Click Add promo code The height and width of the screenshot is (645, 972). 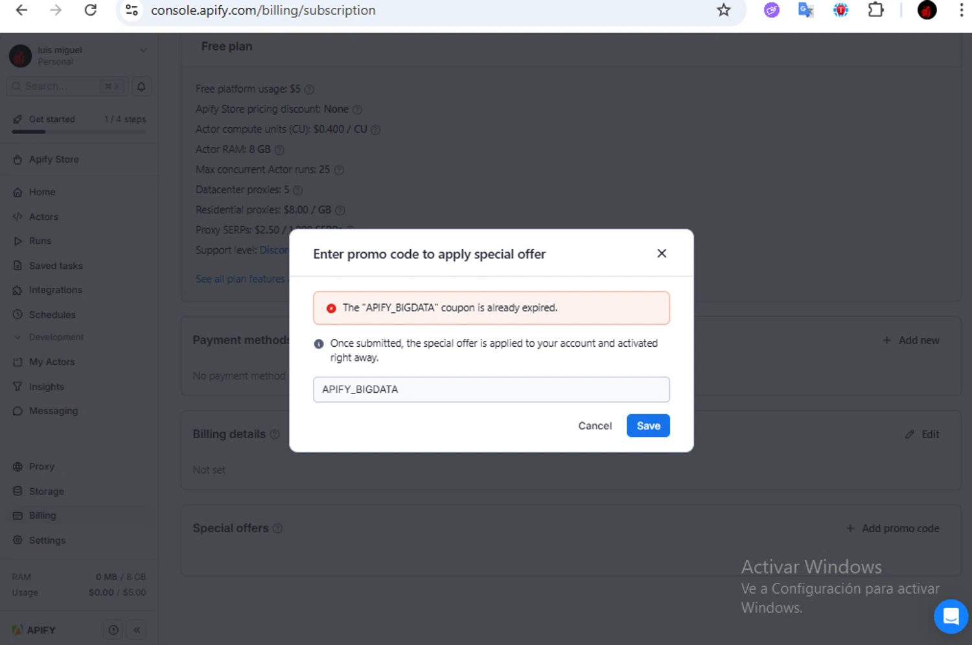tap(893, 529)
